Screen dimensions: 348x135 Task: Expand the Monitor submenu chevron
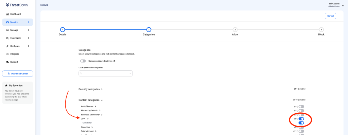29,22
